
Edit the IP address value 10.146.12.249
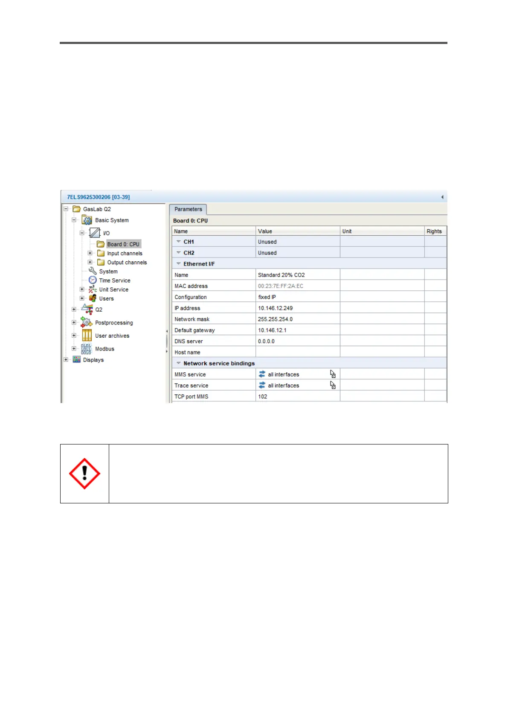click(x=298, y=308)
